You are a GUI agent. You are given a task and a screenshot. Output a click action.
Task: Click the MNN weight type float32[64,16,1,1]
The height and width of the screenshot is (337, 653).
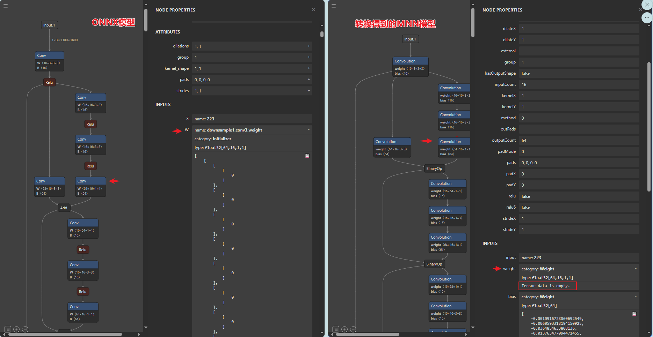[547, 278]
